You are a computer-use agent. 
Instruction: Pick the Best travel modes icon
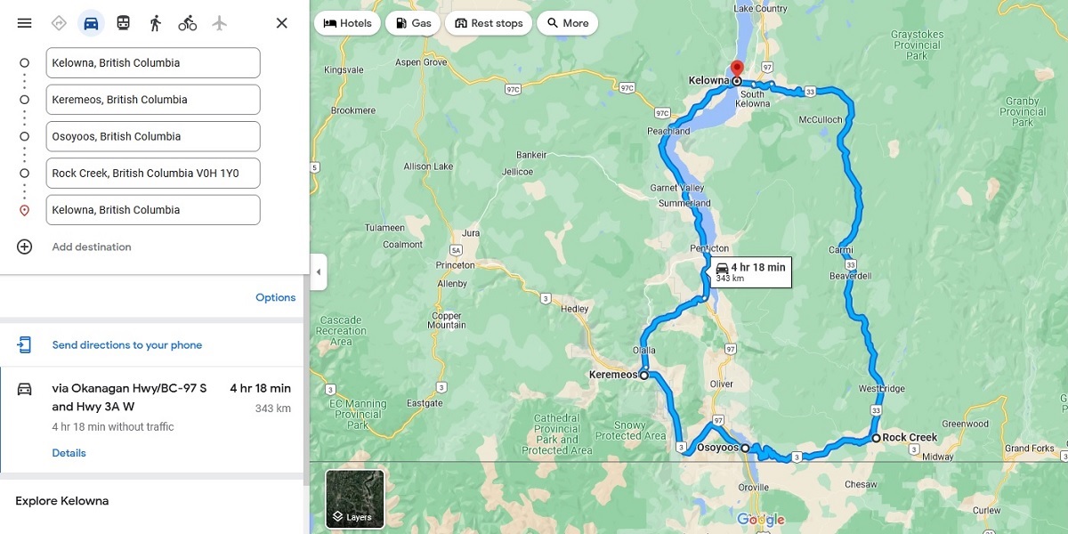[59, 23]
